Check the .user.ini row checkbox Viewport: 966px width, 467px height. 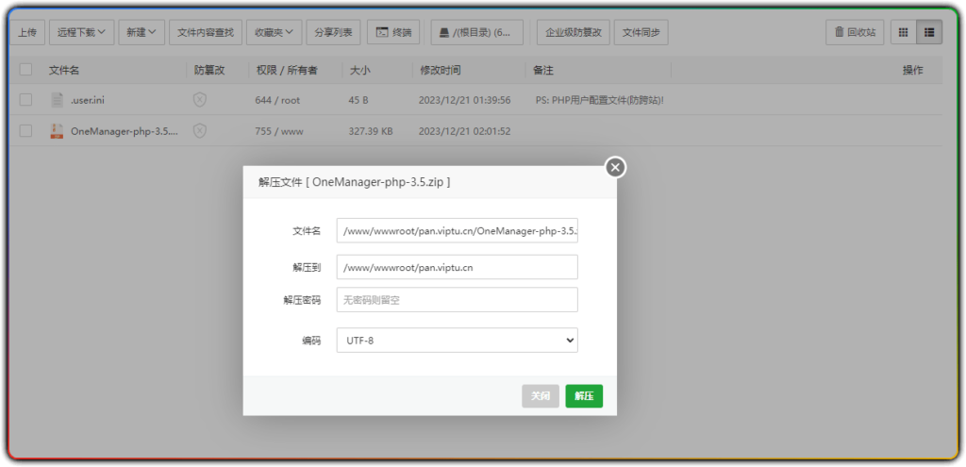click(x=25, y=100)
